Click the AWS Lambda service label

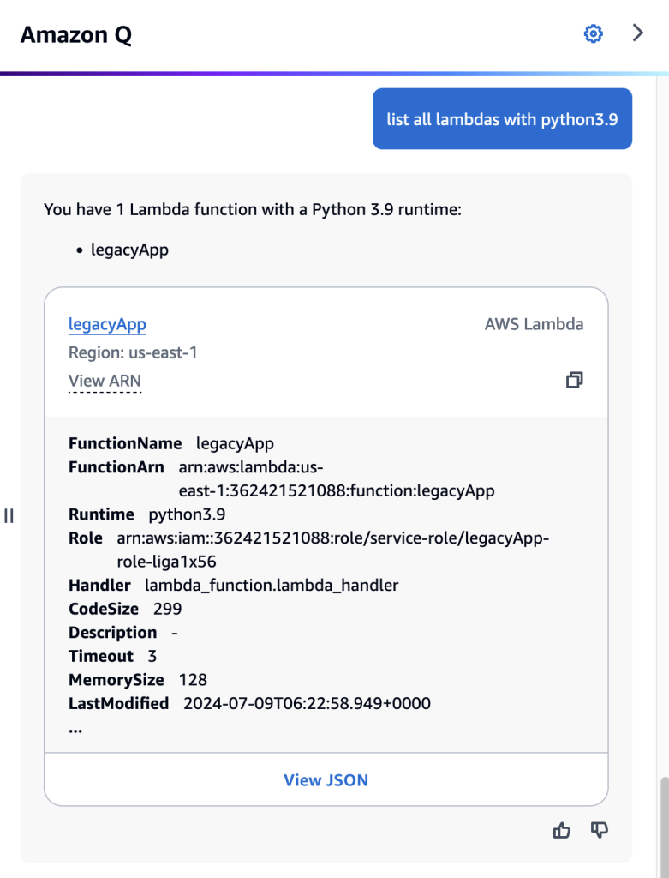click(533, 324)
